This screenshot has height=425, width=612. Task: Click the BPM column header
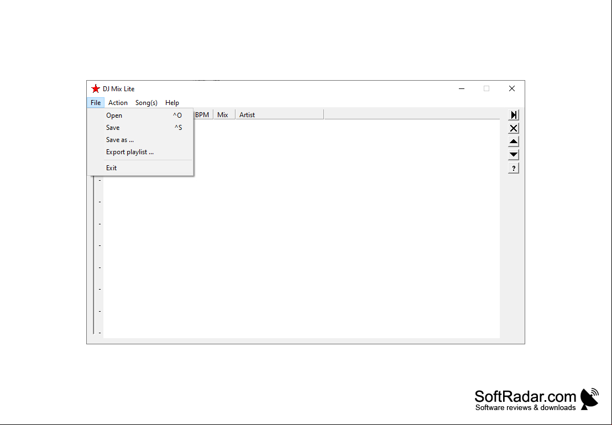click(x=203, y=115)
